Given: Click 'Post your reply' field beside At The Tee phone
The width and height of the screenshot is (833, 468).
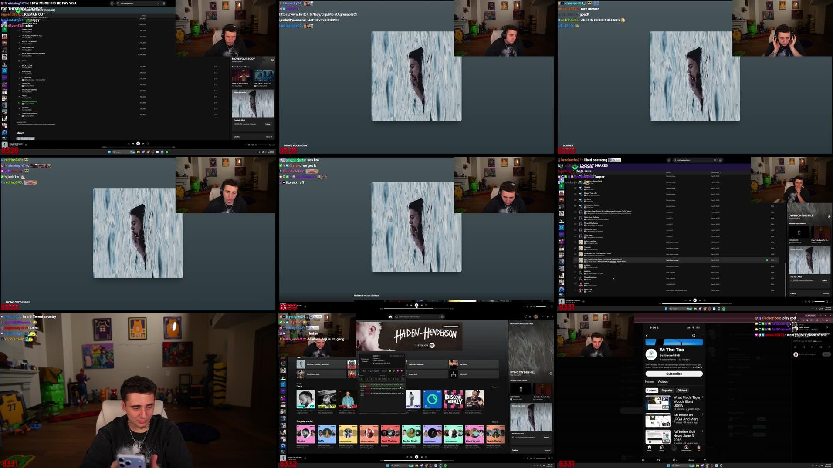Looking at the screenshot, I should (808, 354).
